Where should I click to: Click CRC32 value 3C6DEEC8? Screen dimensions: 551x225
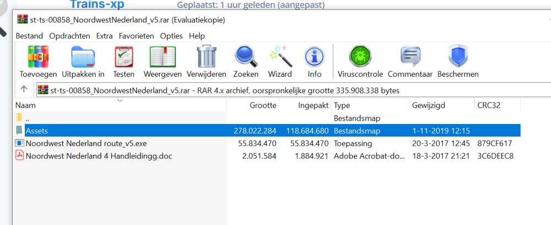(495, 156)
